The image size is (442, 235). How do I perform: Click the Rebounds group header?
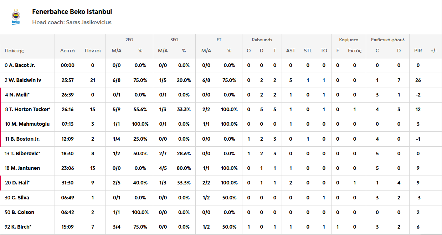(262, 40)
